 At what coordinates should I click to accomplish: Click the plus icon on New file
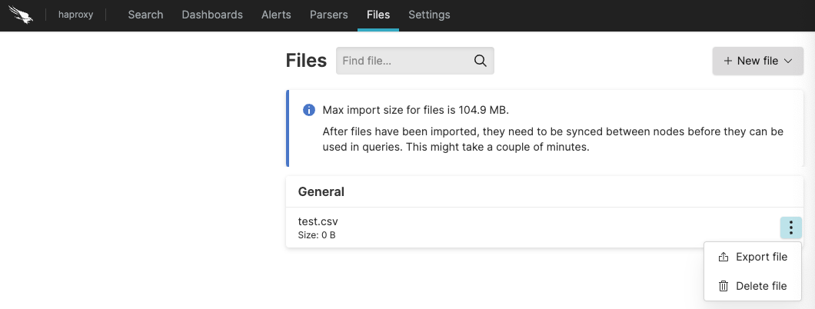click(727, 61)
